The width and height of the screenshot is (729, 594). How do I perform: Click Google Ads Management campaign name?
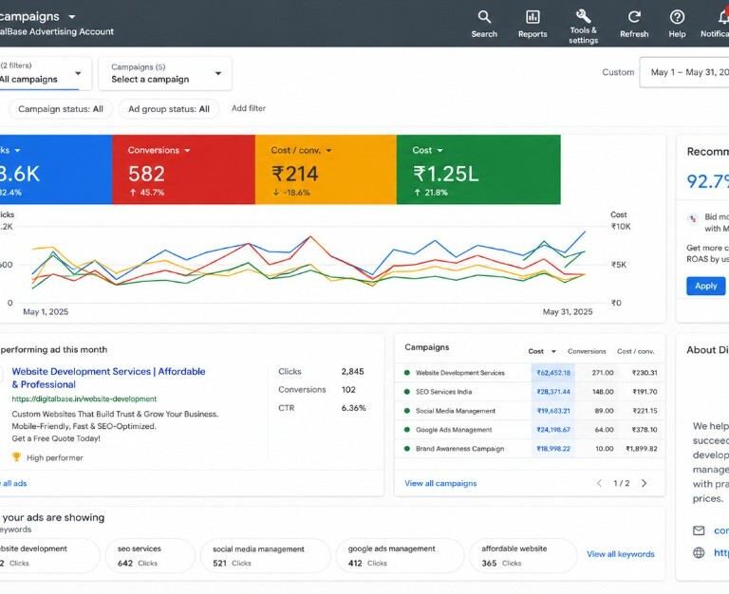click(454, 430)
